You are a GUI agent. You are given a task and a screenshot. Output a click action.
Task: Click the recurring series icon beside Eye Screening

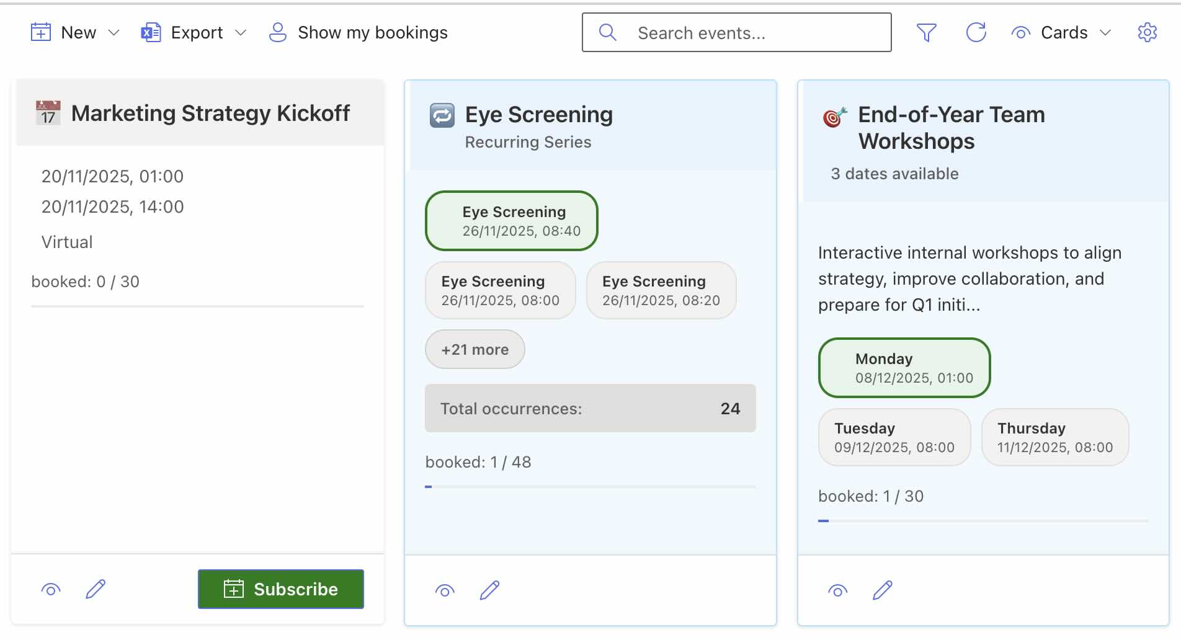coord(442,115)
